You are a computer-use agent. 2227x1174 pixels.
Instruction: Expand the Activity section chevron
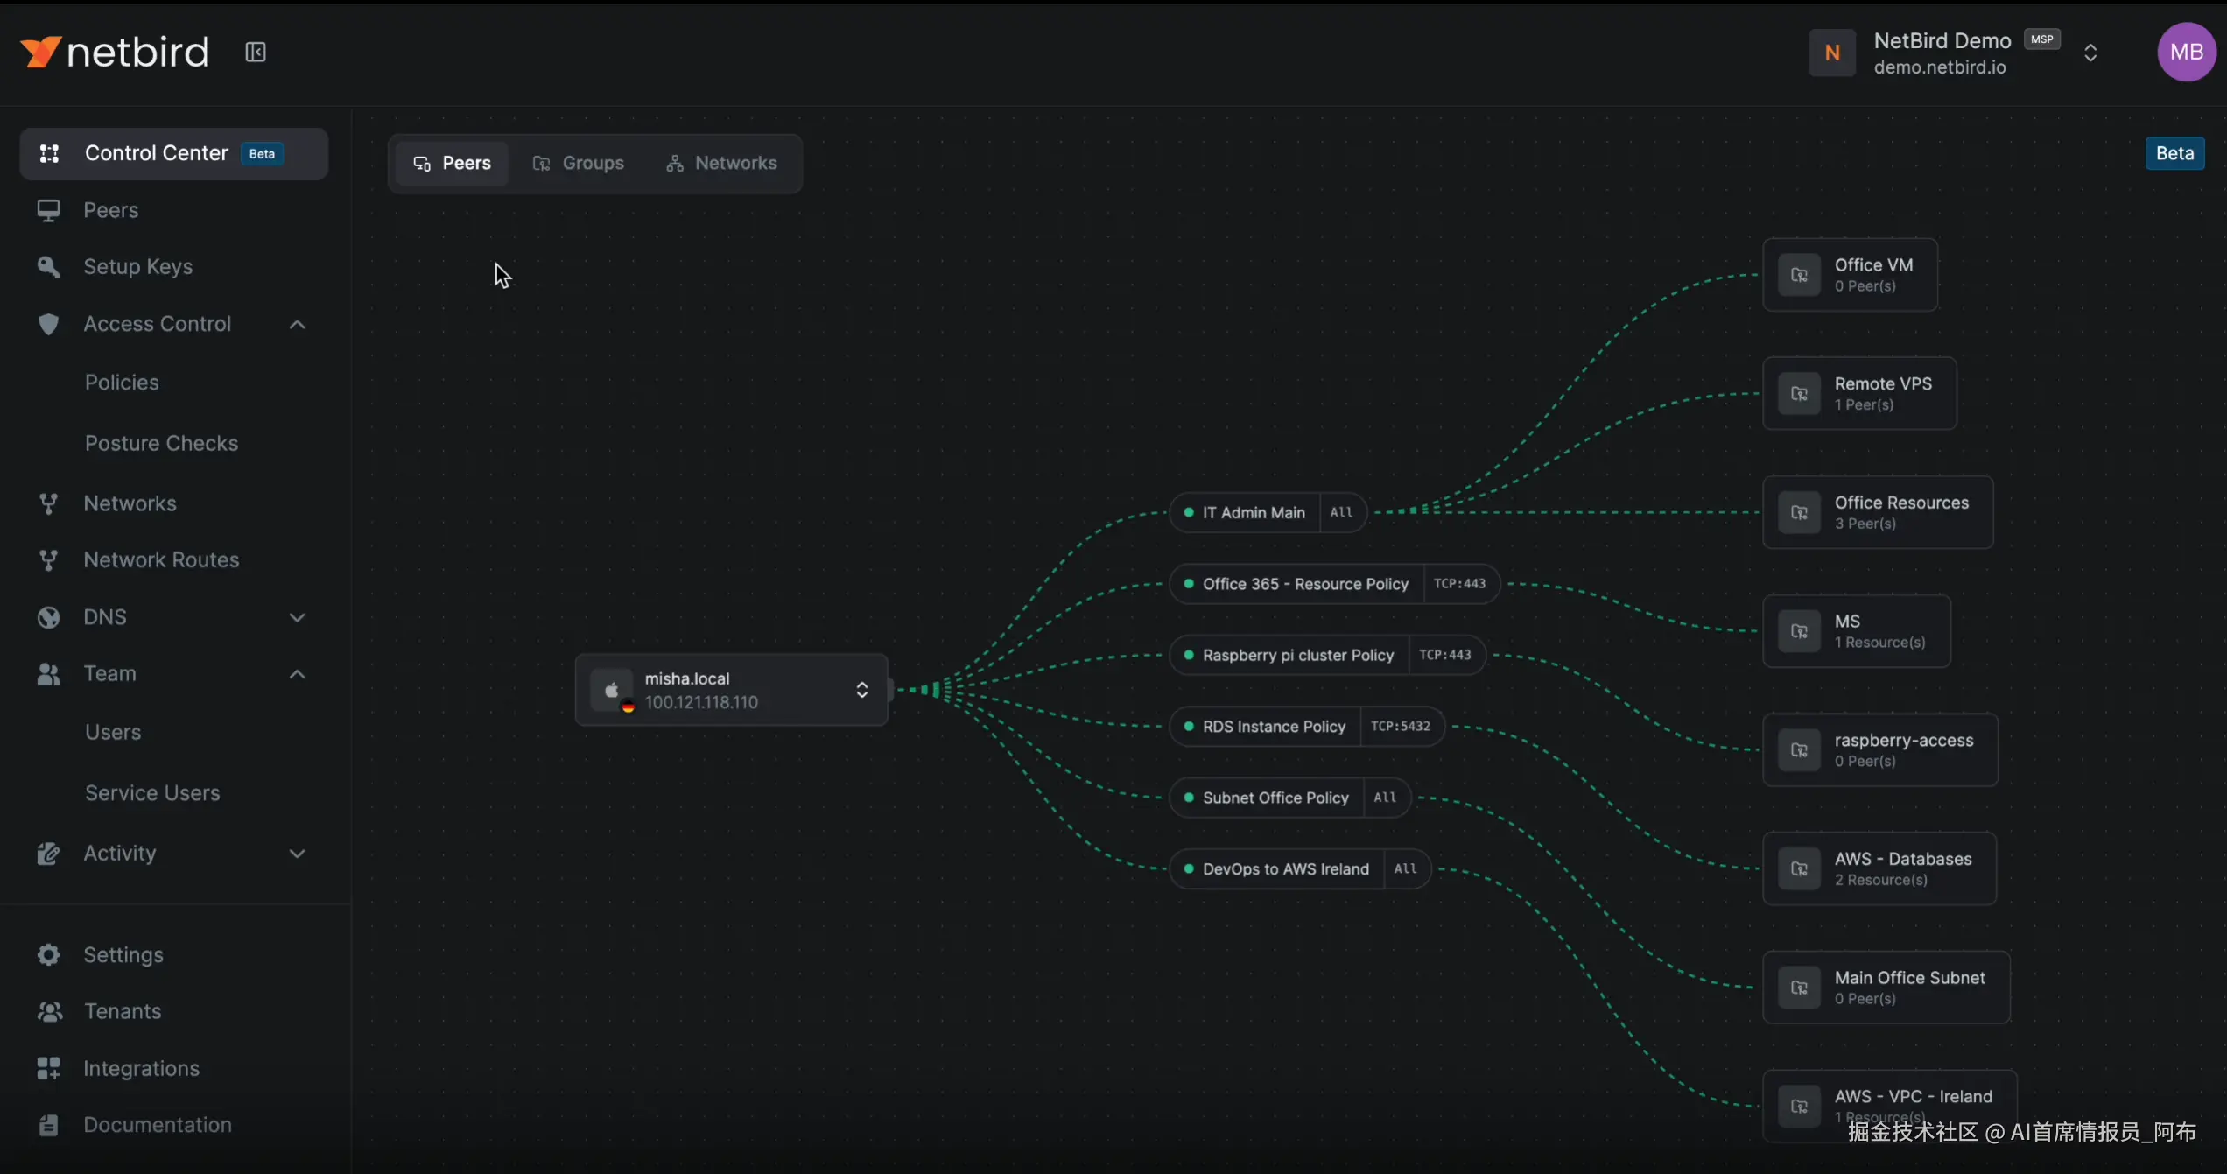point(297,854)
